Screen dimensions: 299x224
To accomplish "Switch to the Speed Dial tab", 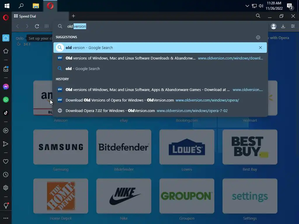I will [x=40, y=16].
